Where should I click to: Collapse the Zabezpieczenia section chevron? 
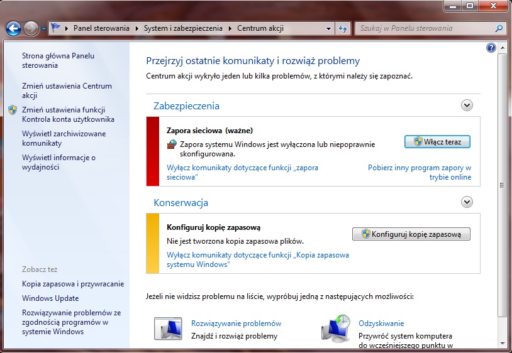click(467, 106)
